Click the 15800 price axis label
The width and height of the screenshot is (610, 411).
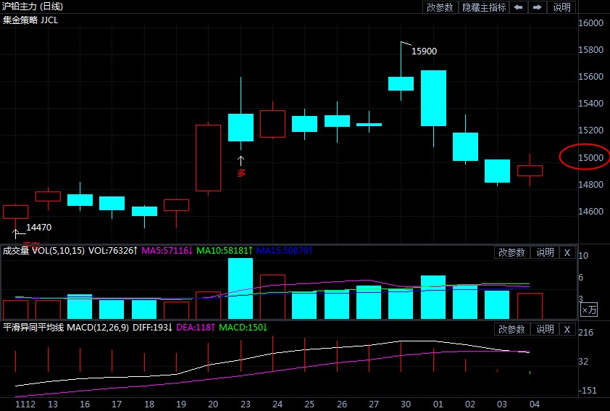click(x=590, y=49)
